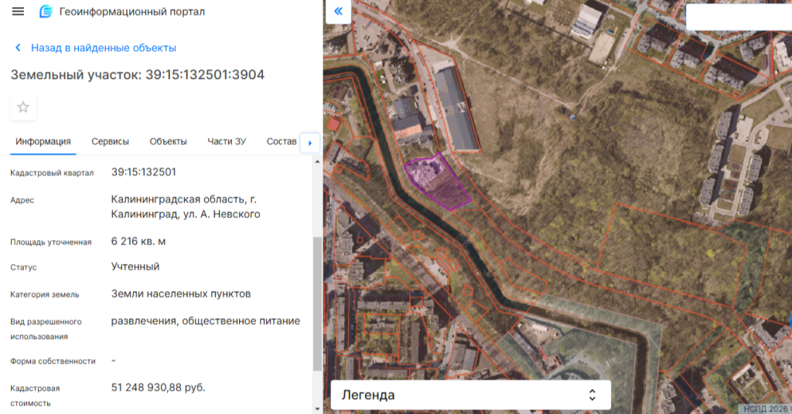Click the purple highlighted land plot on the map
The height and width of the screenshot is (414, 792).
(x=437, y=182)
